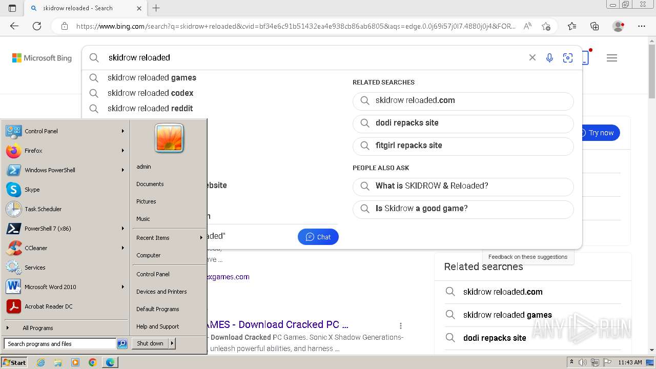The width and height of the screenshot is (656, 369).
Task: Open Documents from Start menu
Action: 169,184
